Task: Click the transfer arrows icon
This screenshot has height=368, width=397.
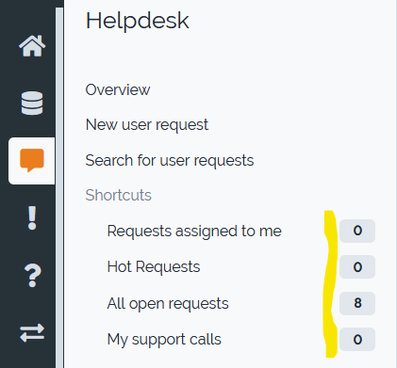Action: point(32,333)
